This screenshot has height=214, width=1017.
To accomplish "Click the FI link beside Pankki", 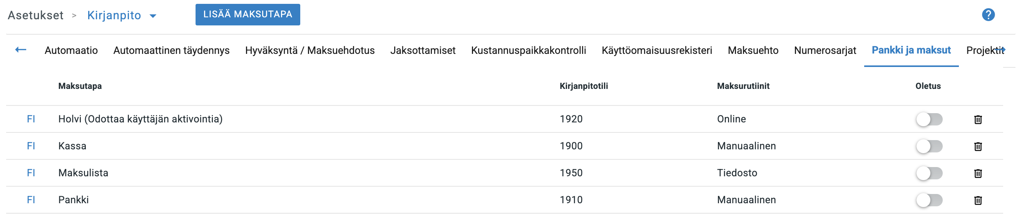I will 31,200.
